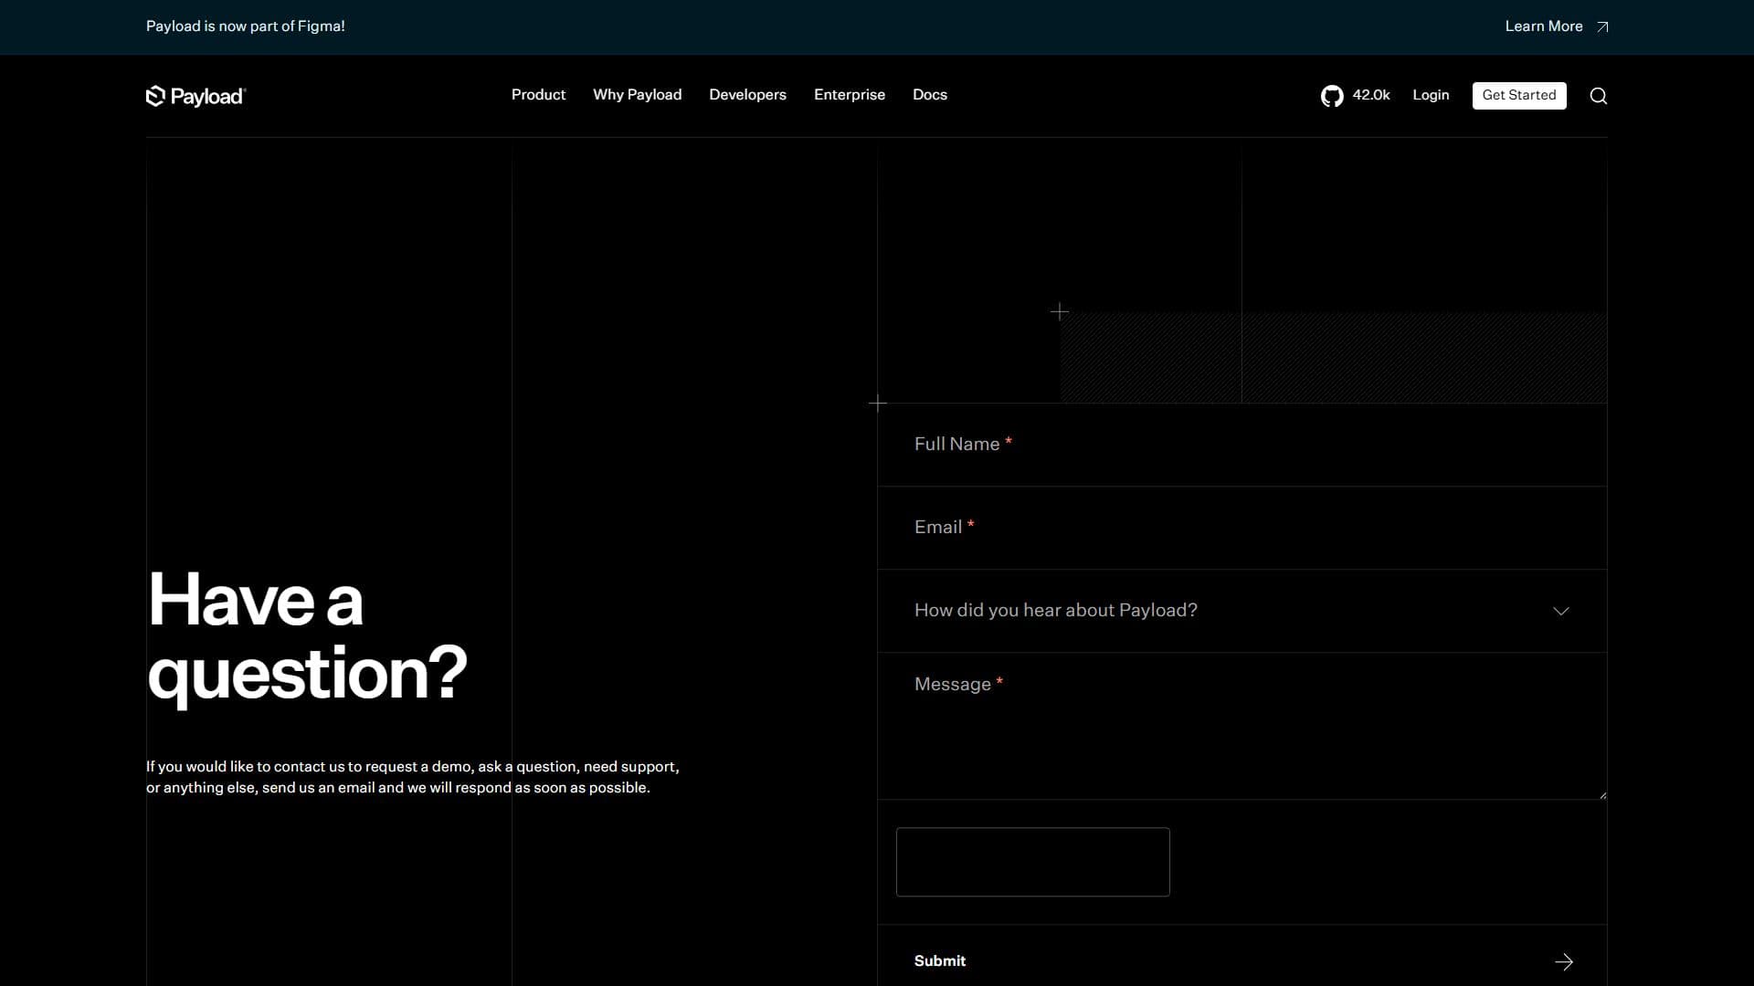The width and height of the screenshot is (1754, 986).
Task: Follow the Learn More banner link
Action: [x=1557, y=26]
